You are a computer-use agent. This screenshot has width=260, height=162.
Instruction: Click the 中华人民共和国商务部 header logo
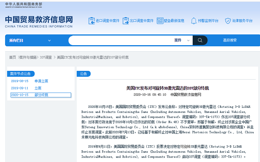click(x=24, y=5)
